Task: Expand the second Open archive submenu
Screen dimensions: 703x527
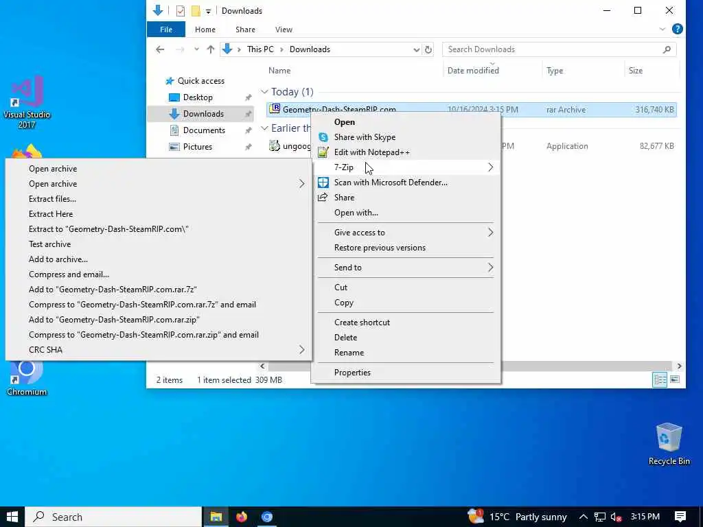Action: tap(302, 184)
